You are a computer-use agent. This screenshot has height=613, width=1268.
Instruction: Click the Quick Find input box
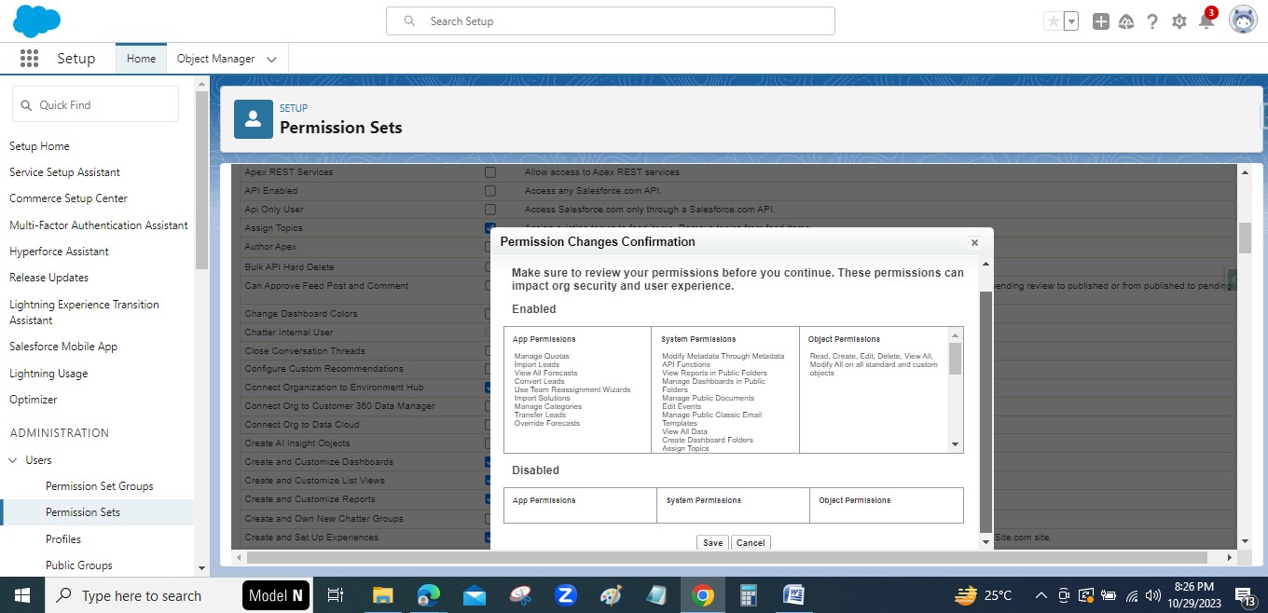tap(95, 105)
